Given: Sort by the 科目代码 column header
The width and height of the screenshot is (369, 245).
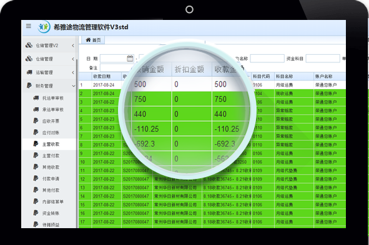Looking at the screenshot, I should [x=263, y=76].
